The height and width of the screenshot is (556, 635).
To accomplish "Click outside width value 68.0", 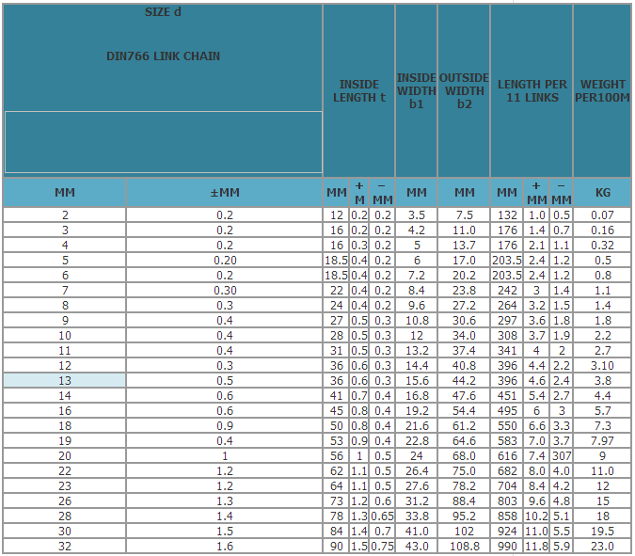I will (x=464, y=455).
